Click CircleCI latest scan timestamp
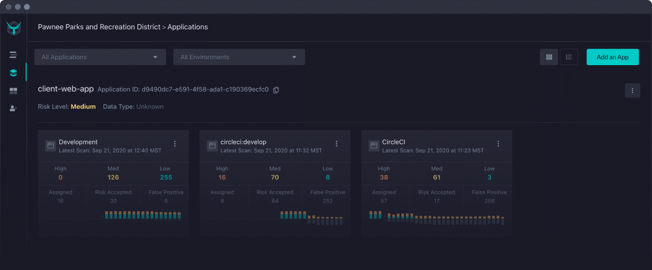The width and height of the screenshot is (652, 270). pos(433,150)
